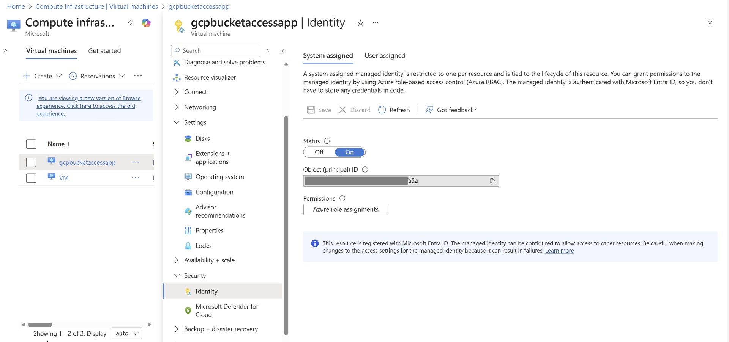Switch to System assigned tab
729x342 pixels.
pos(328,56)
